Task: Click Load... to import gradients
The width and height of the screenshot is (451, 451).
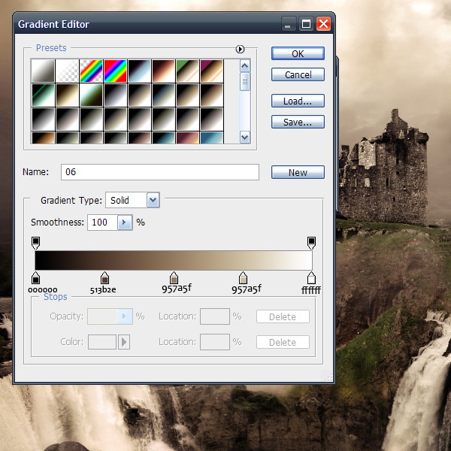Action: click(298, 101)
